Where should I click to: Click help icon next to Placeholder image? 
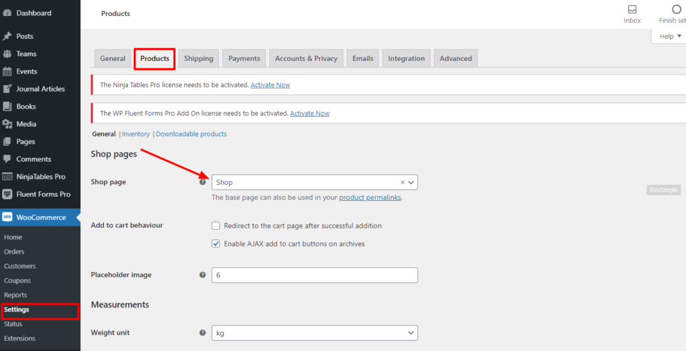[202, 275]
